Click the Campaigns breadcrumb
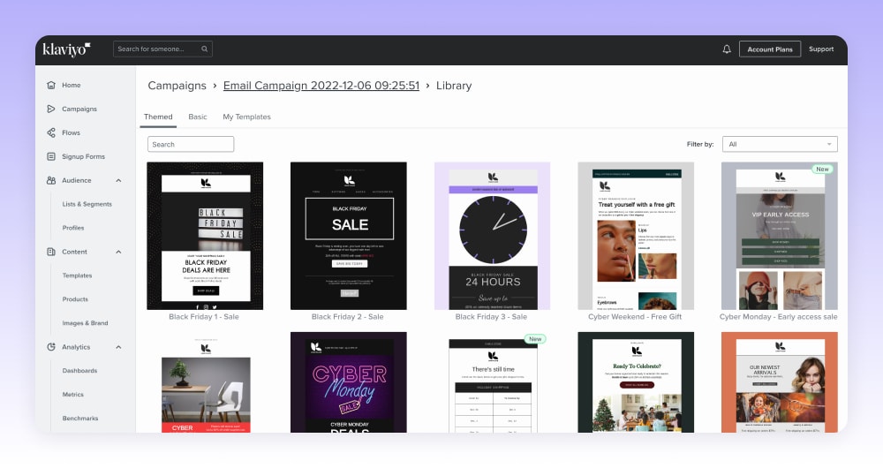883x468 pixels. click(177, 86)
